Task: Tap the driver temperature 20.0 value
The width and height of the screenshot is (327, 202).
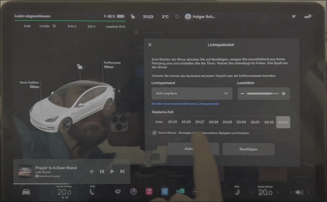Action: (64, 192)
